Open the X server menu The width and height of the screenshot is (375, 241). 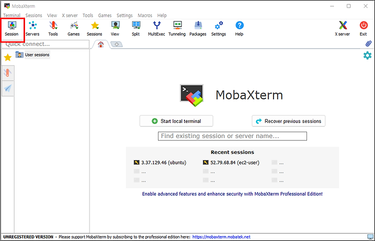pyautogui.click(x=69, y=15)
